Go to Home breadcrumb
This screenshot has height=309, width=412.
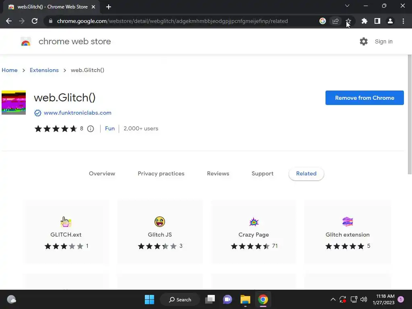[10, 70]
